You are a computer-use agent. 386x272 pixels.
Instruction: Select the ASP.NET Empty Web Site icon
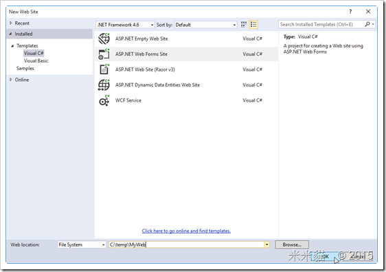(x=104, y=38)
